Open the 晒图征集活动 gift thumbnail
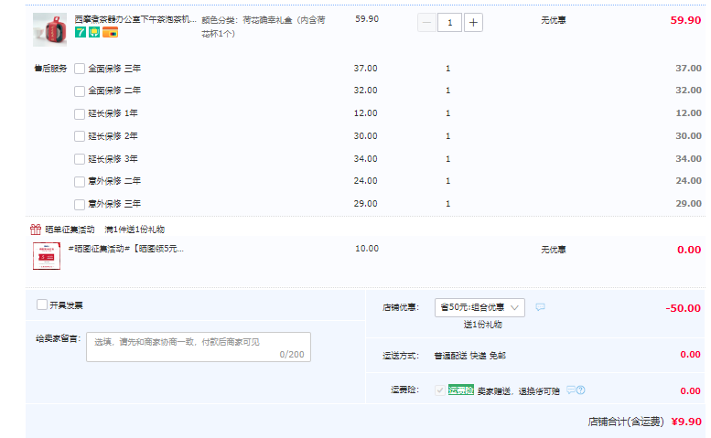Viewport: 711px width, 438px height. [x=47, y=256]
